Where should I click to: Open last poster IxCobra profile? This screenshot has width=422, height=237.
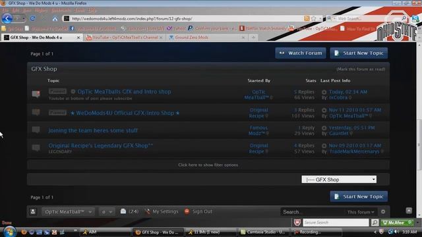pyautogui.click(x=338, y=98)
